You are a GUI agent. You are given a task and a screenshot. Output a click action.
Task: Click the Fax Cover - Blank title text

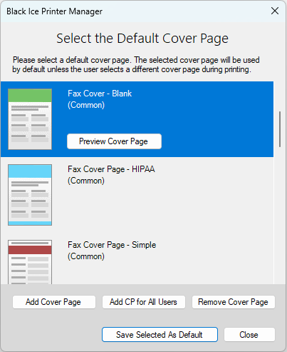100,94
